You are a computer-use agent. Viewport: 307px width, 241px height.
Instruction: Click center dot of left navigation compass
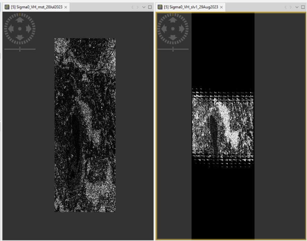pyautogui.click(x=20, y=29)
